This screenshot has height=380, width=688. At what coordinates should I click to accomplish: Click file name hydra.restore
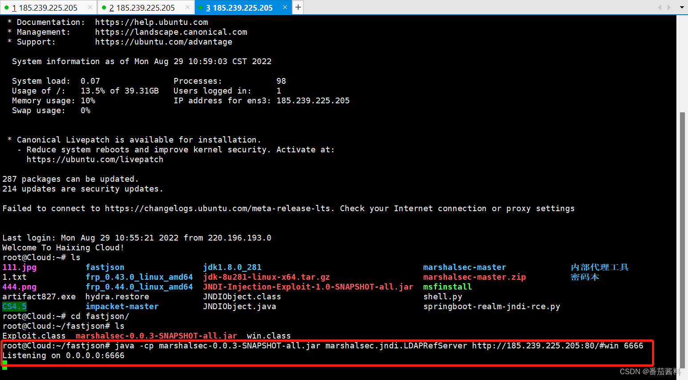coord(117,297)
